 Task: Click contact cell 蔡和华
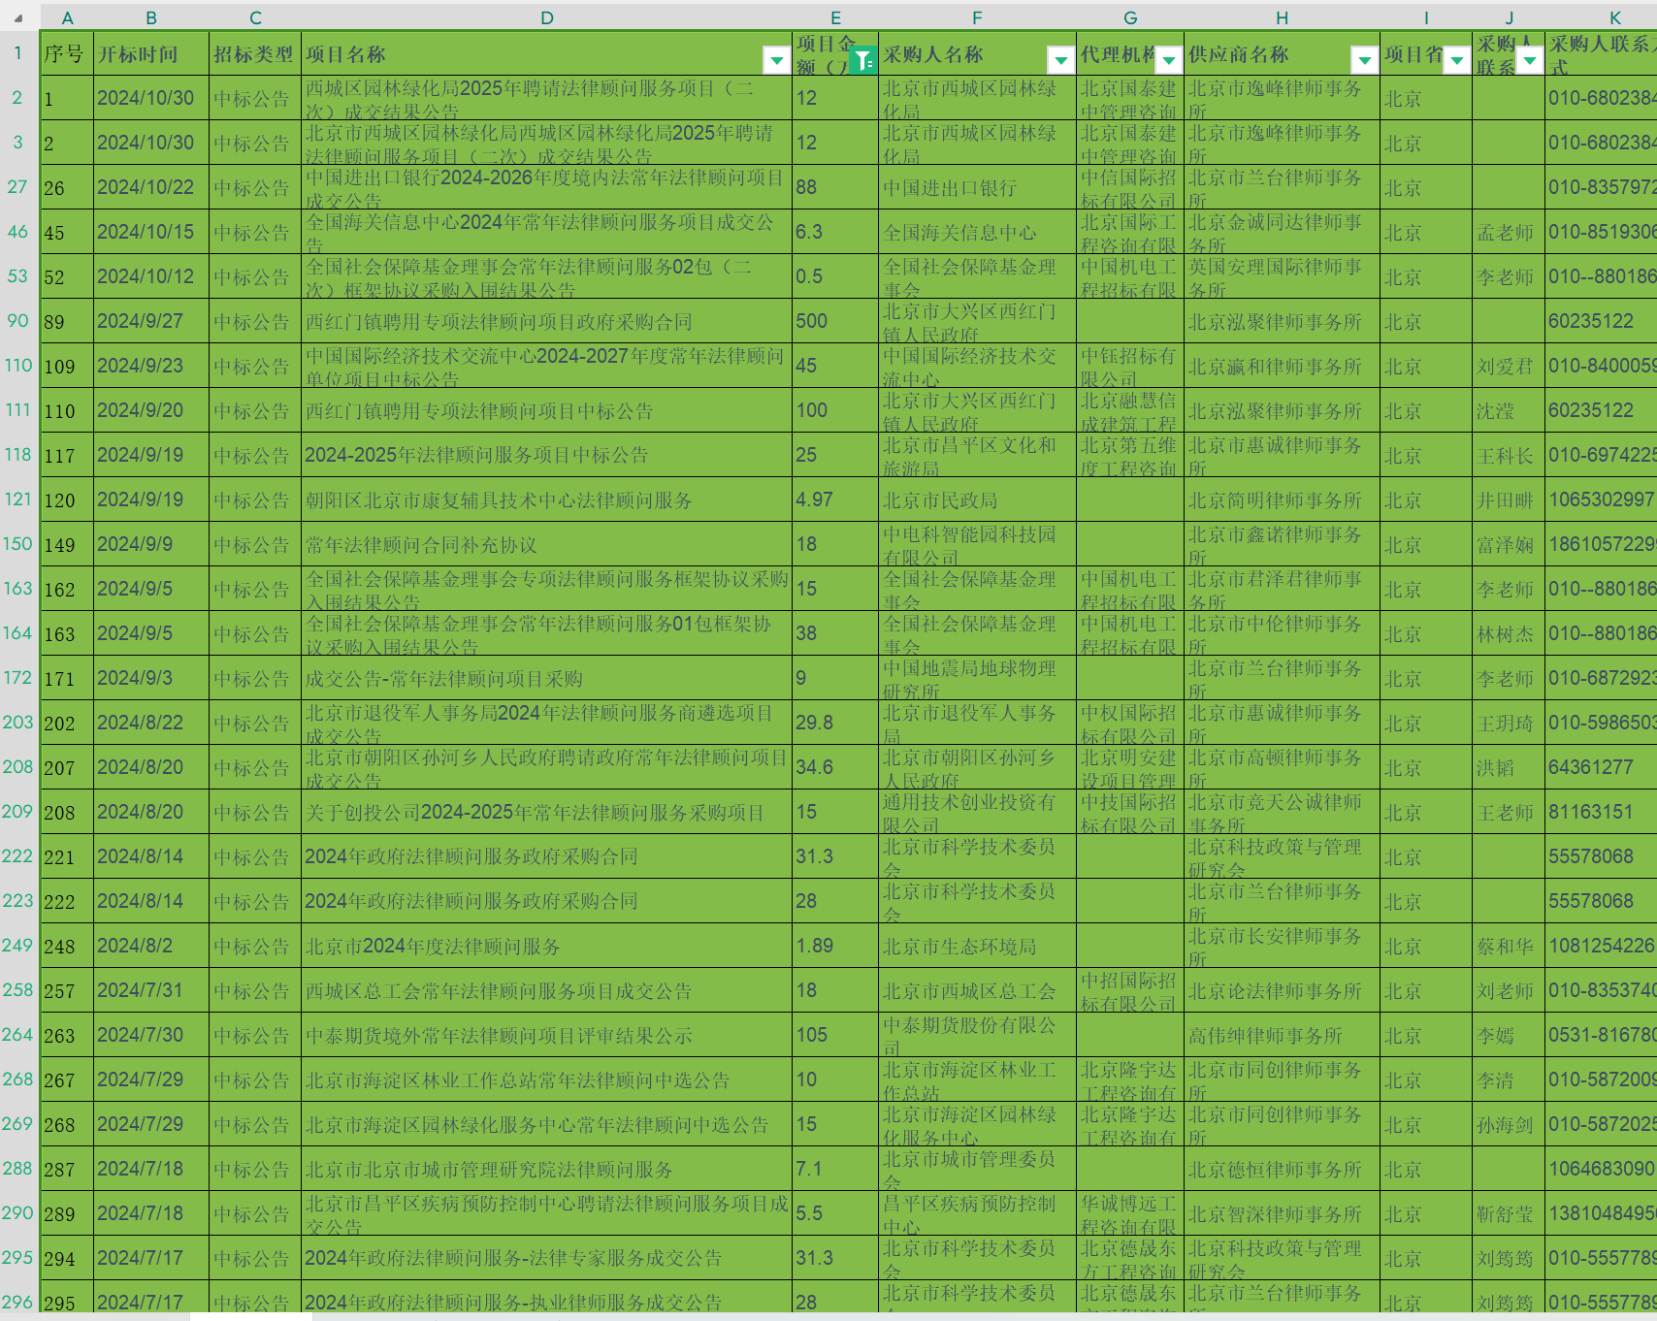click(x=1509, y=946)
